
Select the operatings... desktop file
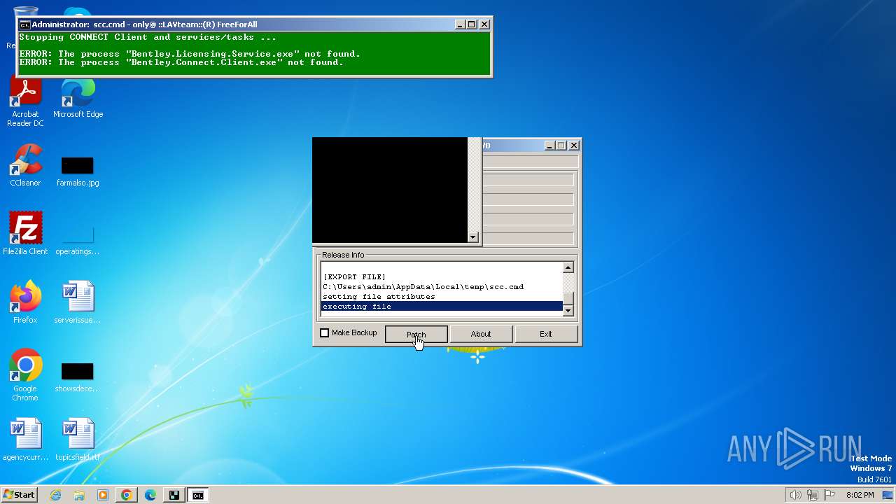(x=78, y=239)
